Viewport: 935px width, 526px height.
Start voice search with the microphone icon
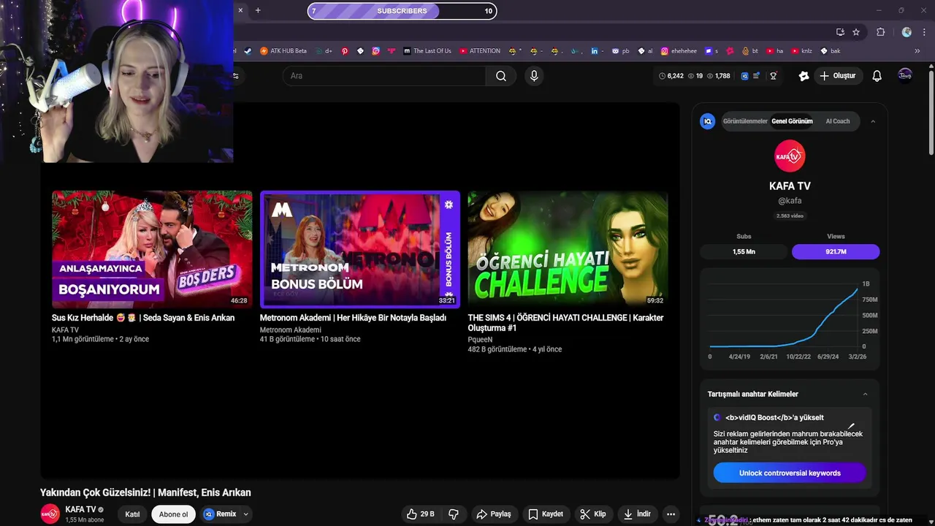pyautogui.click(x=534, y=76)
